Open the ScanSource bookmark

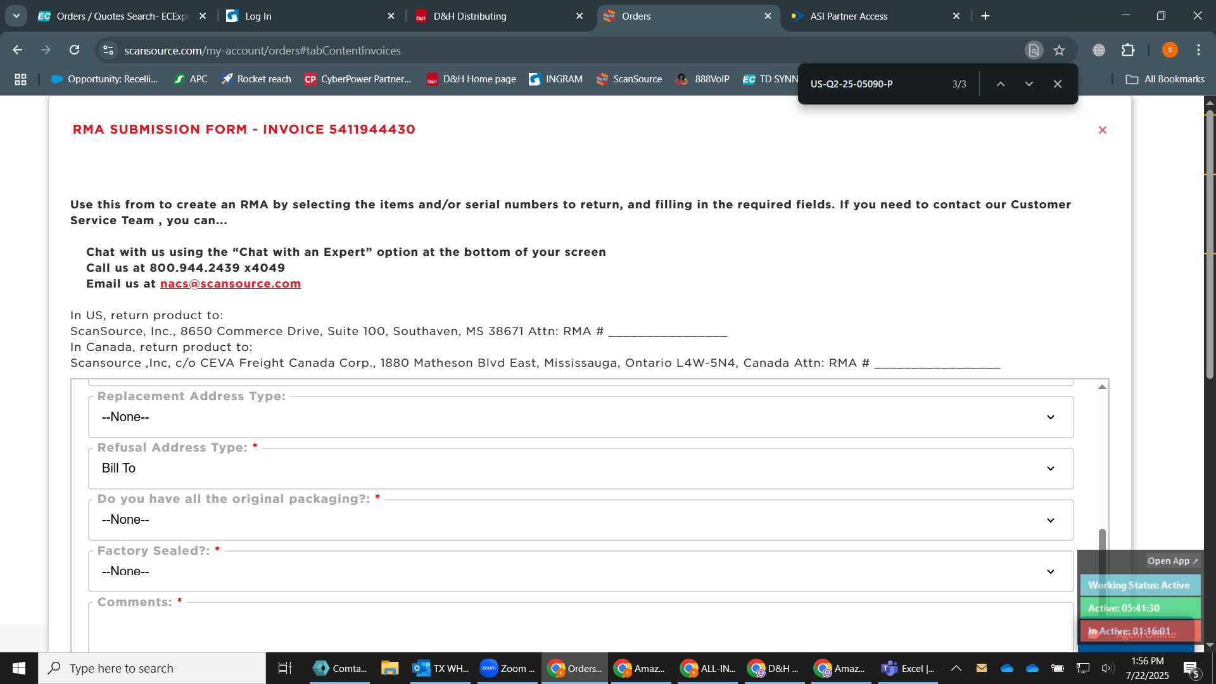[629, 79]
